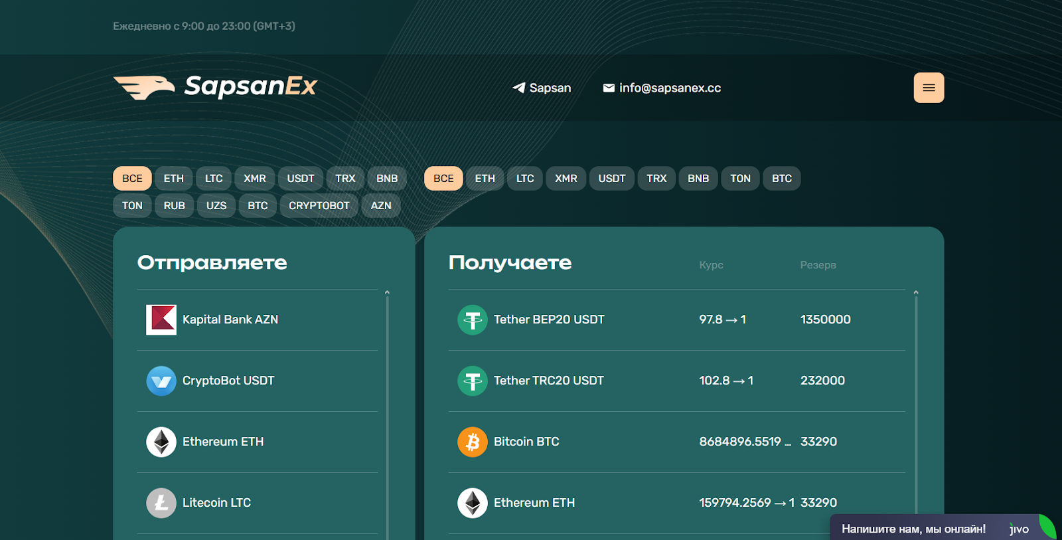Filter the receive list by BTC
This screenshot has width=1062, height=540.
pyautogui.click(x=782, y=178)
